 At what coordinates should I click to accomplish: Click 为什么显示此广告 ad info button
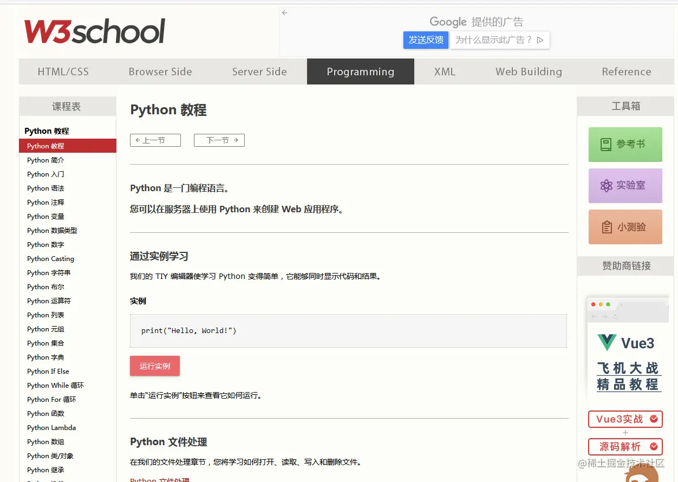[500, 40]
